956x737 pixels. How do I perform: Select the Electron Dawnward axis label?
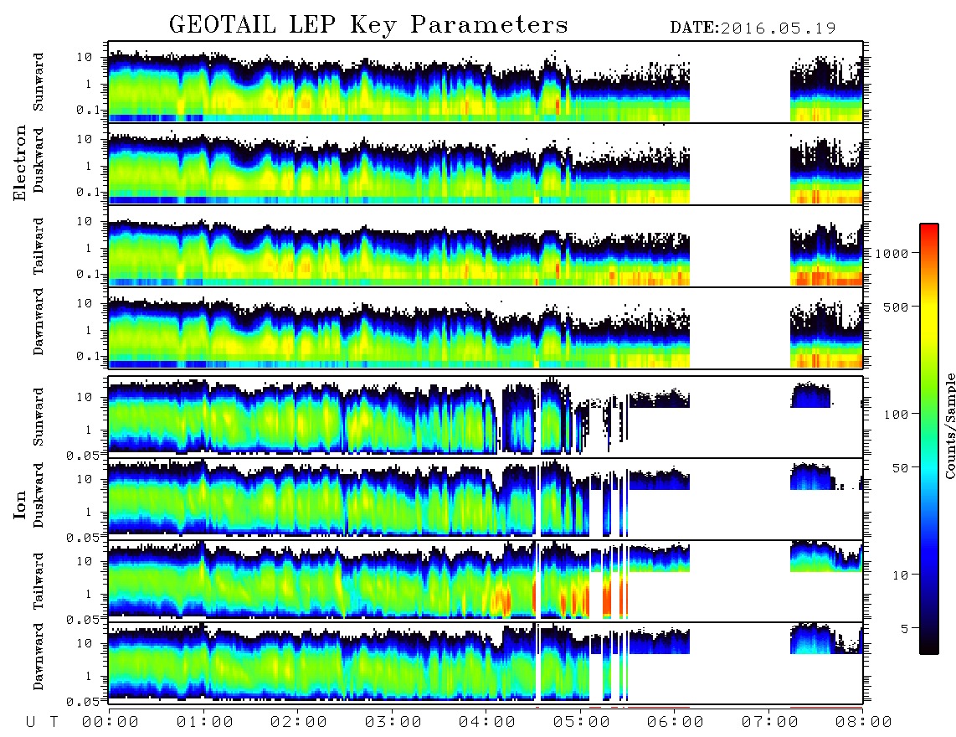(x=39, y=322)
